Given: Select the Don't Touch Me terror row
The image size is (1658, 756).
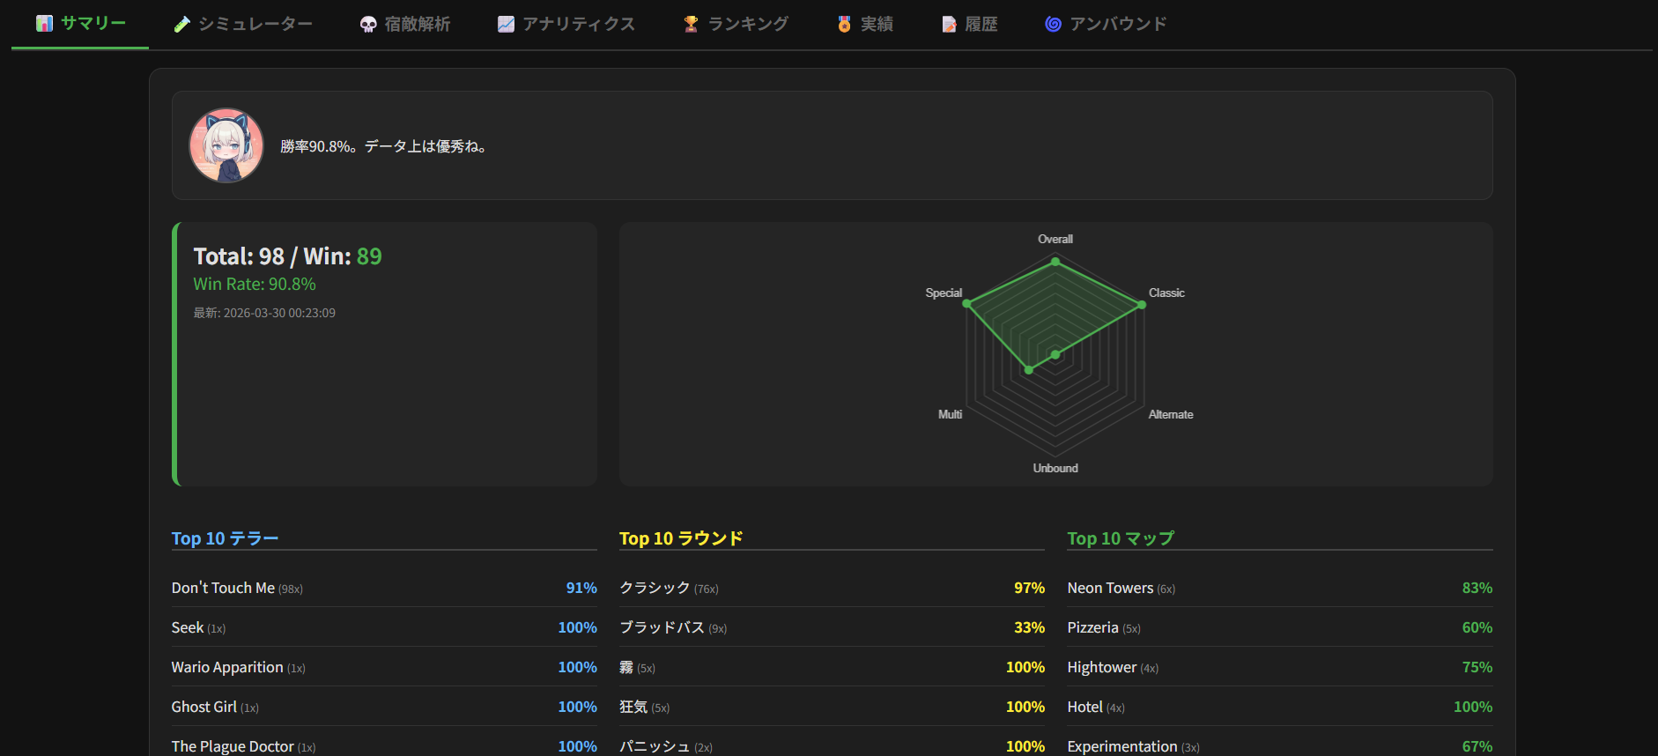Looking at the screenshot, I should [384, 588].
